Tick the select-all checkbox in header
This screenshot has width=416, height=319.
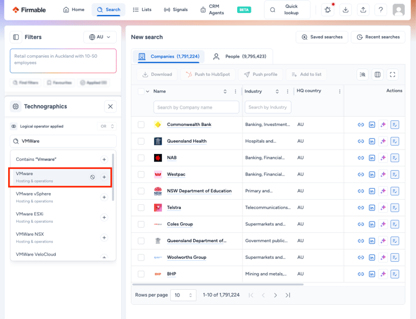[141, 91]
